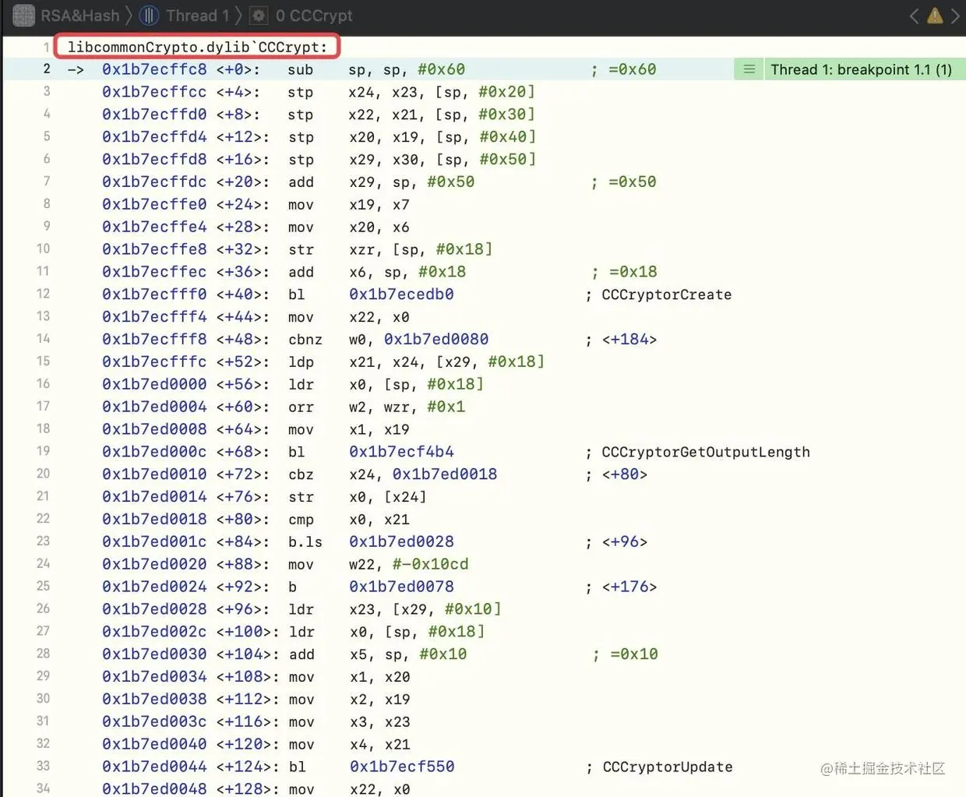Click the RSA&Hash app icon in jump bar
Image resolution: width=966 pixels, height=797 pixels.
pos(24,15)
